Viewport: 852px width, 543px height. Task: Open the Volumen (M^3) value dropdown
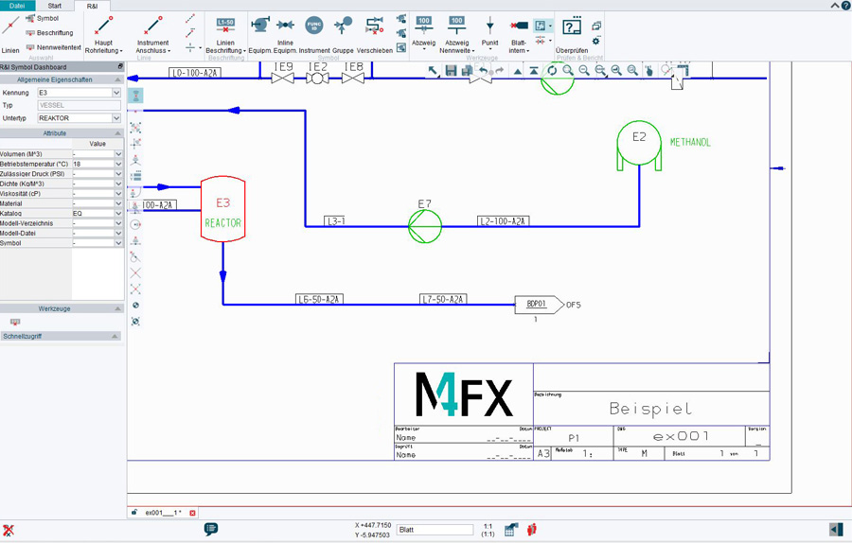(118, 154)
